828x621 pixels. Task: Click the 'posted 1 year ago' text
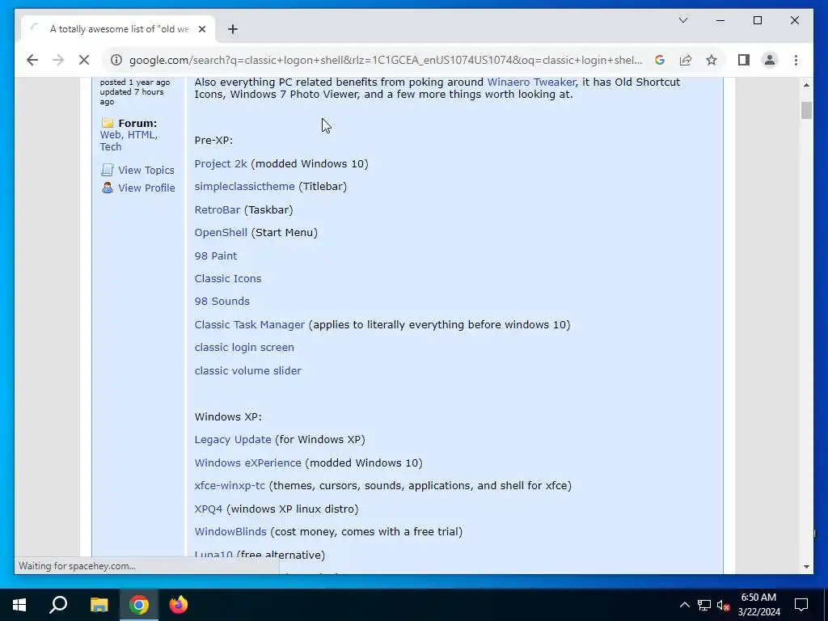click(135, 82)
